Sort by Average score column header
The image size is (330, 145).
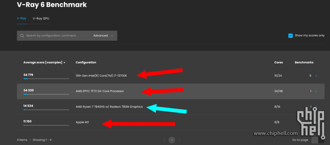pos(44,63)
